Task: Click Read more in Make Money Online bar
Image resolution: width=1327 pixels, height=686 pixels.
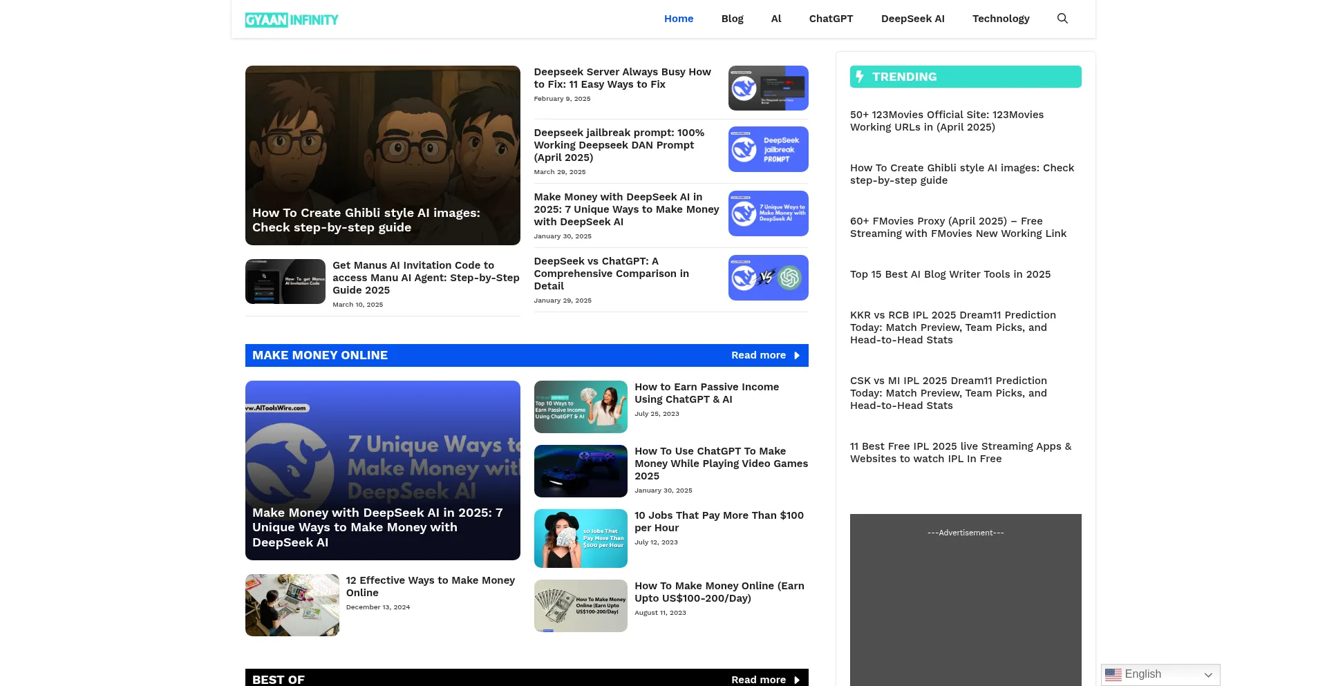Action: pos(758,356)
